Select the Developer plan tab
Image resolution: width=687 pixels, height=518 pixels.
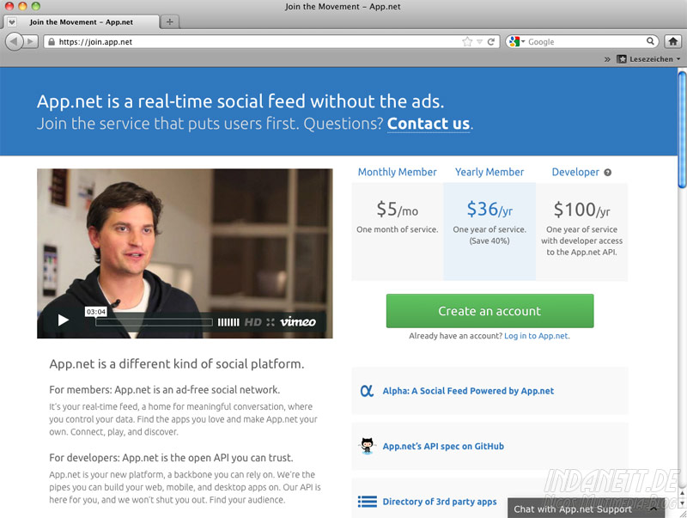click(575, 172)
